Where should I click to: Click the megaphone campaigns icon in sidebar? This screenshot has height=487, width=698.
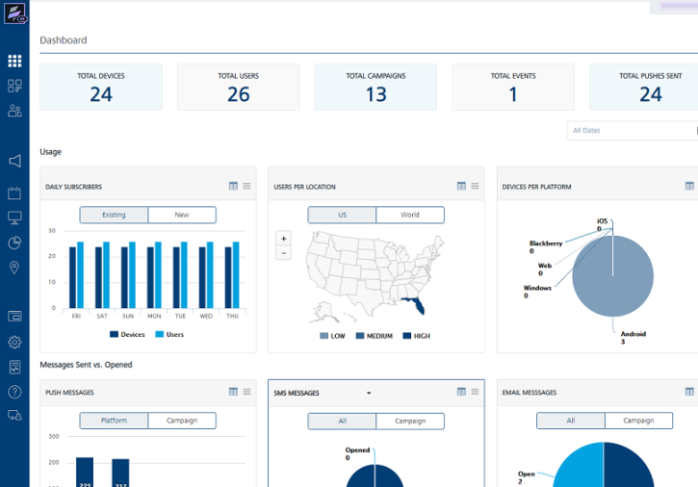(x=14, y=161)
